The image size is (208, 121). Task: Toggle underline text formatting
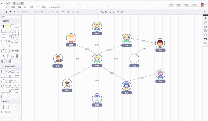[49, 12]
